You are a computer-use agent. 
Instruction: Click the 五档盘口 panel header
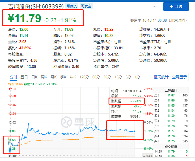pyautogui.click(x=171, y=90)
